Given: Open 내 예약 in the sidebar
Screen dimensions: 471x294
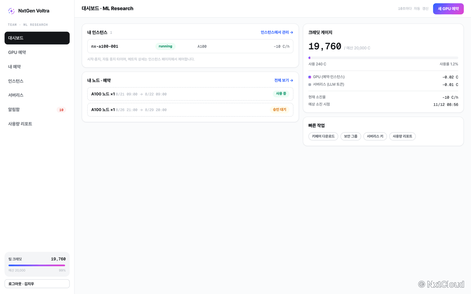Looking at the screenshot, I should tap(37, 67).
